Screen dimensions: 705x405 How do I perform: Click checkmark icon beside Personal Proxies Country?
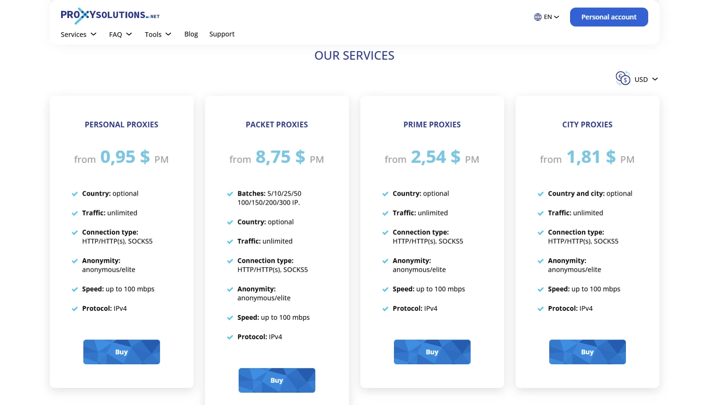click(x=75, y=194)
